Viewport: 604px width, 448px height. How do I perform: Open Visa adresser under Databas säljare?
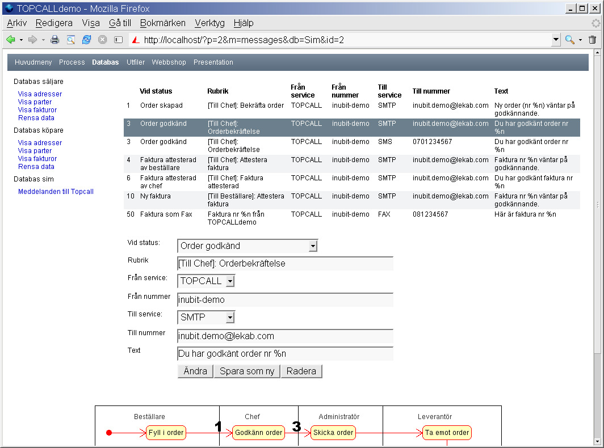[40, 94]
